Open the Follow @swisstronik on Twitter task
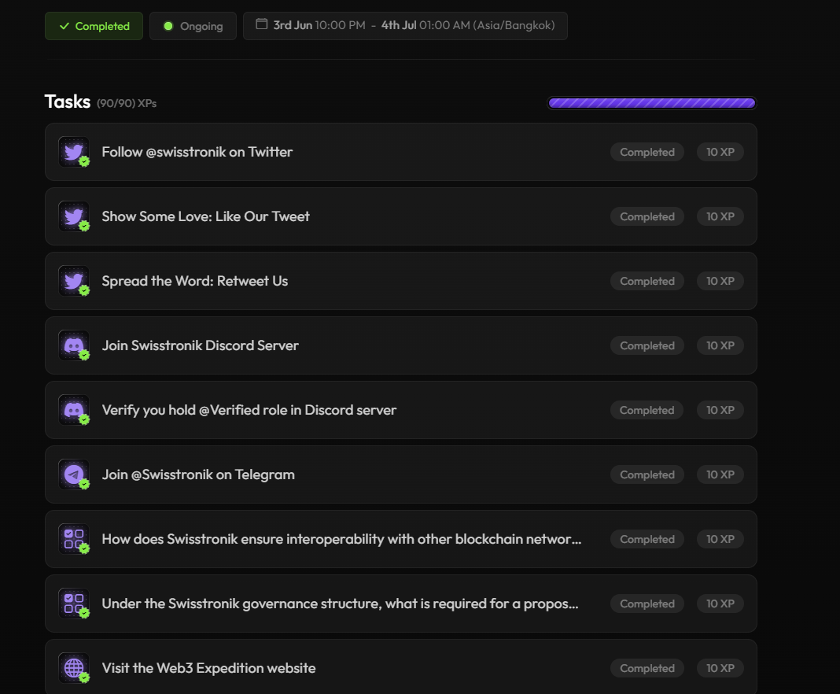This screenshot has width=840, height=694. [x=197, y=152]
